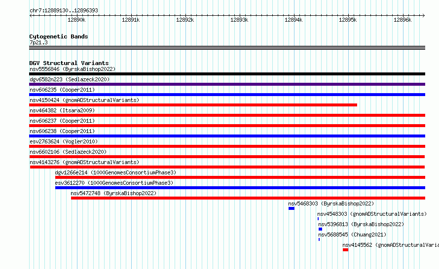Open esv3612270 (1000GenomesConsortiumPhase3) label
Screen dimensions: 439x269
click(114, 183)
